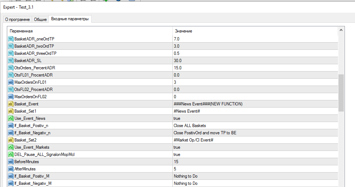Open If_Basket_Negativ_M 'Nothing to Do' dropdown

255,183
